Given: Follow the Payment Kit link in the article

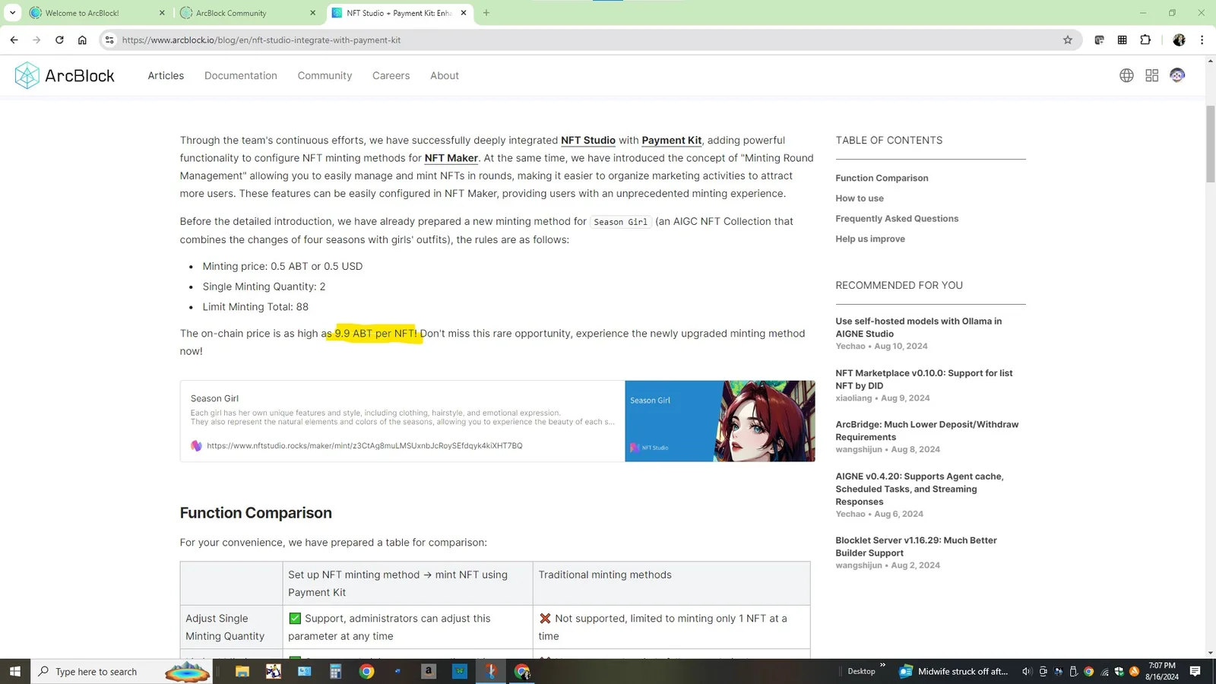Looking at the screenshot, I should tap(671, 141).
